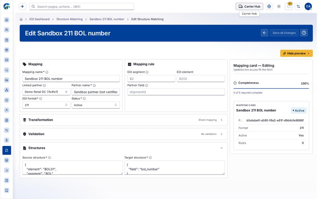Viewport: 319px width, 199px height.
Task: Click the back arrow in the blue header
Action: pyautogui.click(x=265, y=33)
